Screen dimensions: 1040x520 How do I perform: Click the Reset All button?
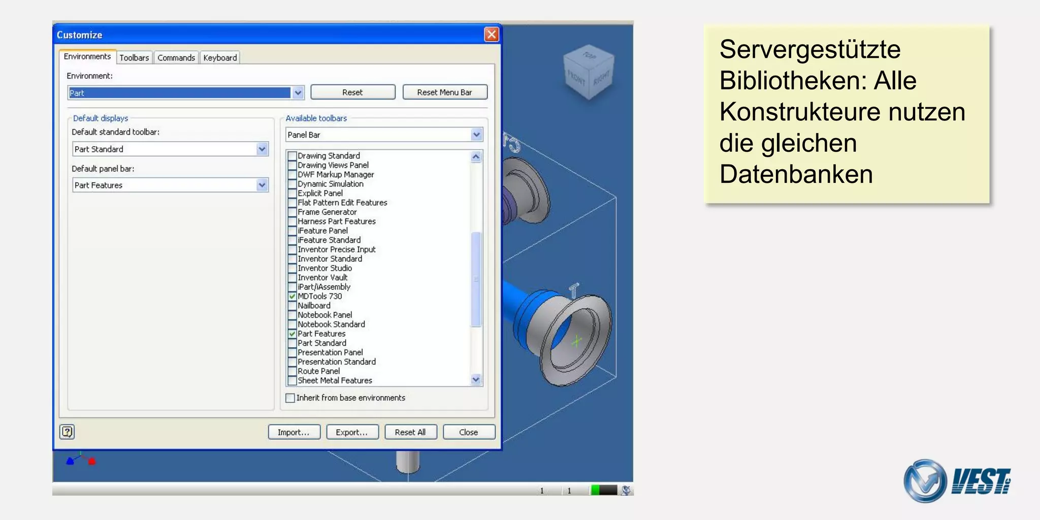pos(411,432)
